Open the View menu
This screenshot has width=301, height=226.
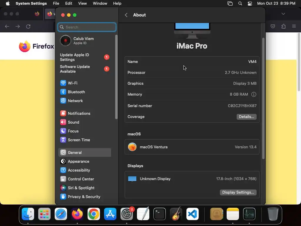(x=82, y=4)
